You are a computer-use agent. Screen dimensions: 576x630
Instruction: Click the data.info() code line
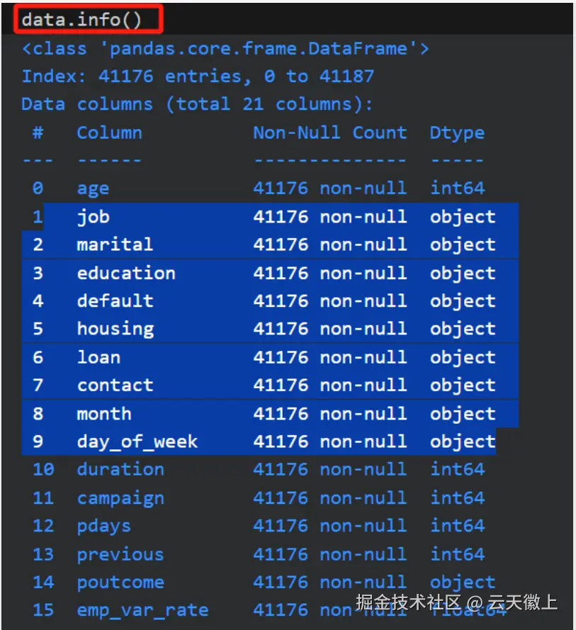point(81,19)
